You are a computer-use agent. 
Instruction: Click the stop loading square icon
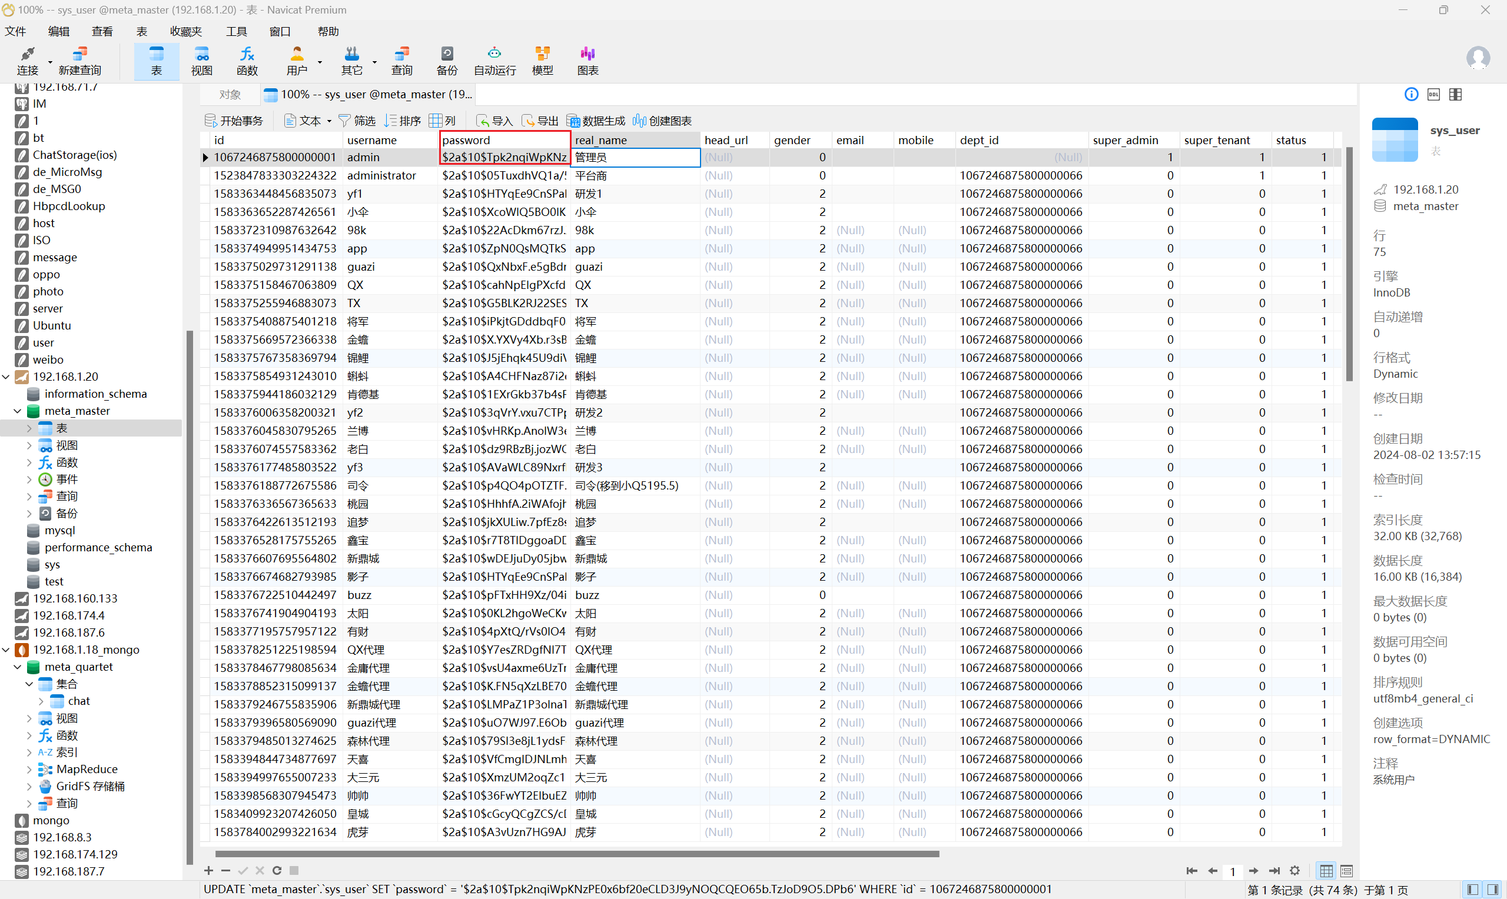pos(294,871)
